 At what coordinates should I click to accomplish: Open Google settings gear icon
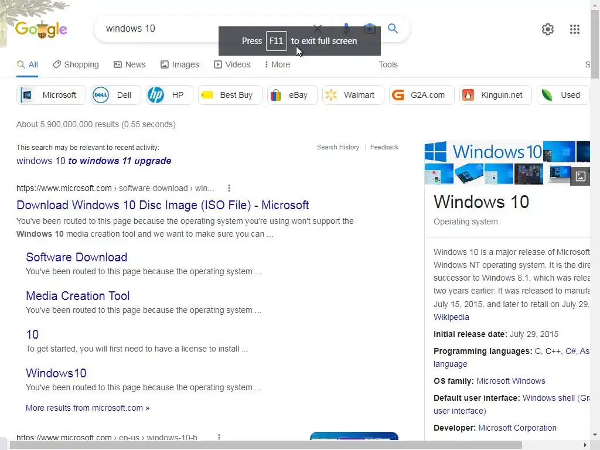pos(548,29)
